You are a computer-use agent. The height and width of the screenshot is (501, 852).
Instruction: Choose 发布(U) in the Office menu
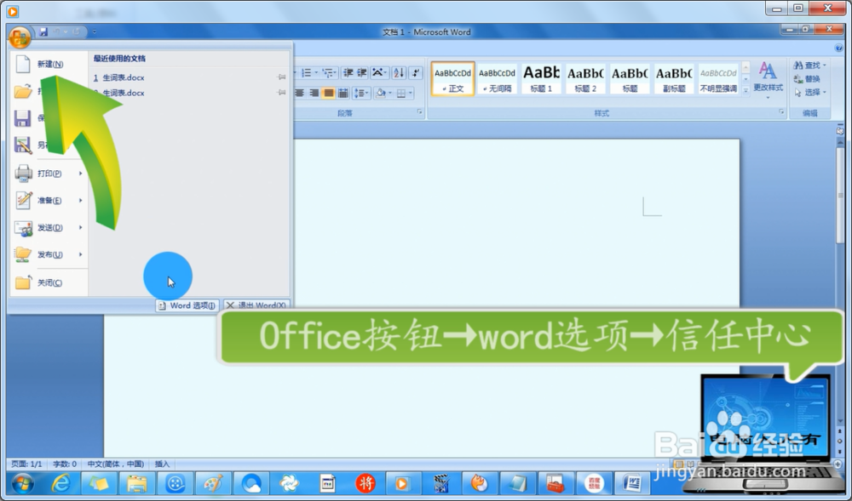[49, 255]
